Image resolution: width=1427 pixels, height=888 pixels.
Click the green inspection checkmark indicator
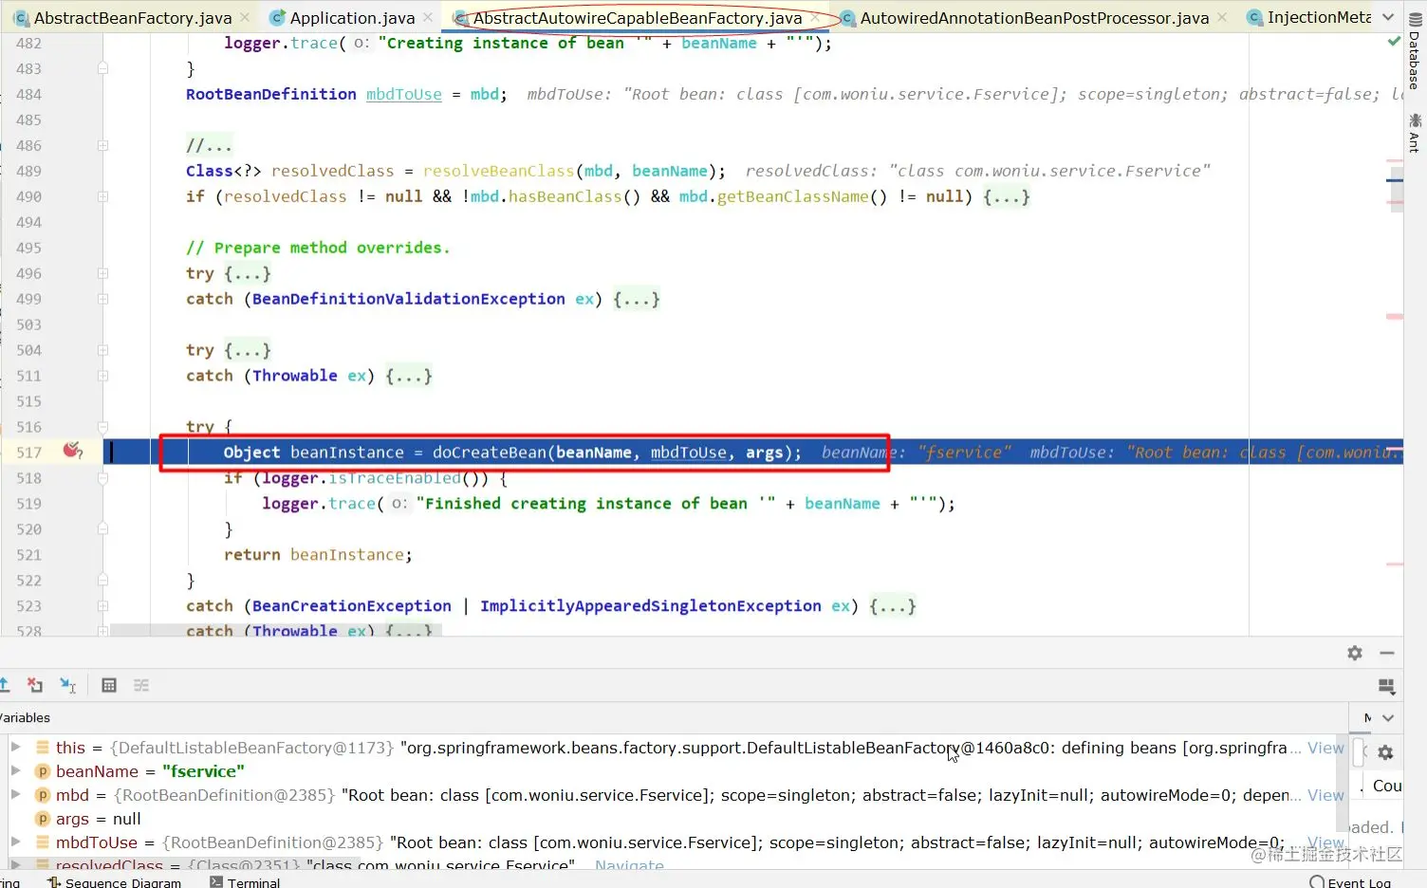click(1393, 42)
